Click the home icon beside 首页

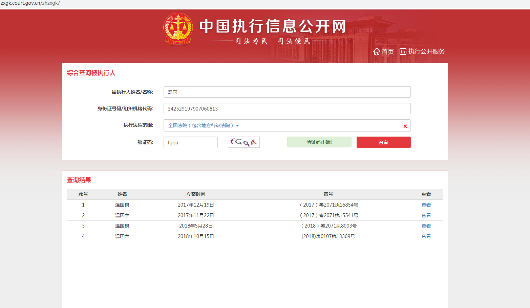[x=377, y=51]
